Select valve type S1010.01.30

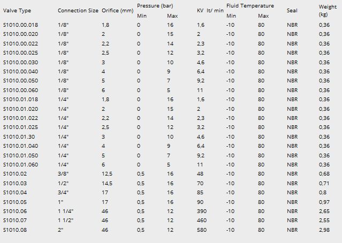(x=19, y=136)
